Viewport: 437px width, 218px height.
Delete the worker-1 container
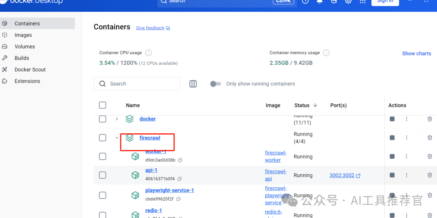point(430,156)
